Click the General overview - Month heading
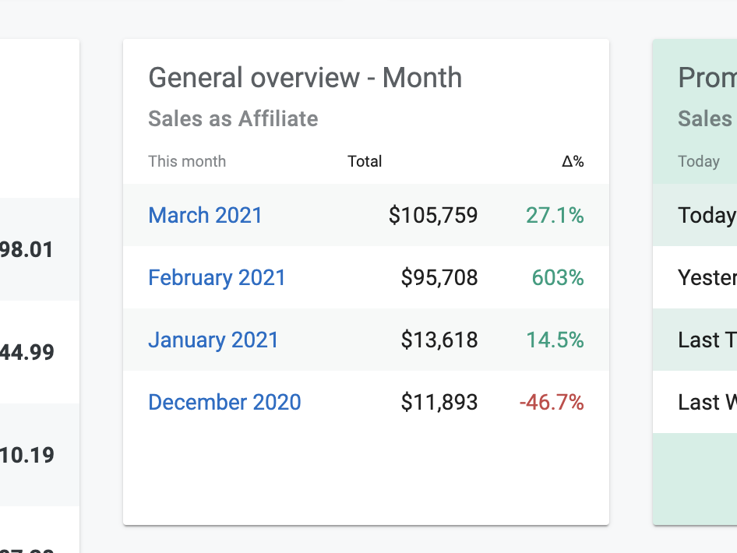Image resolution: width=737 pixels, height=553 pixels. pyautogui.click(x=305, y=78)
